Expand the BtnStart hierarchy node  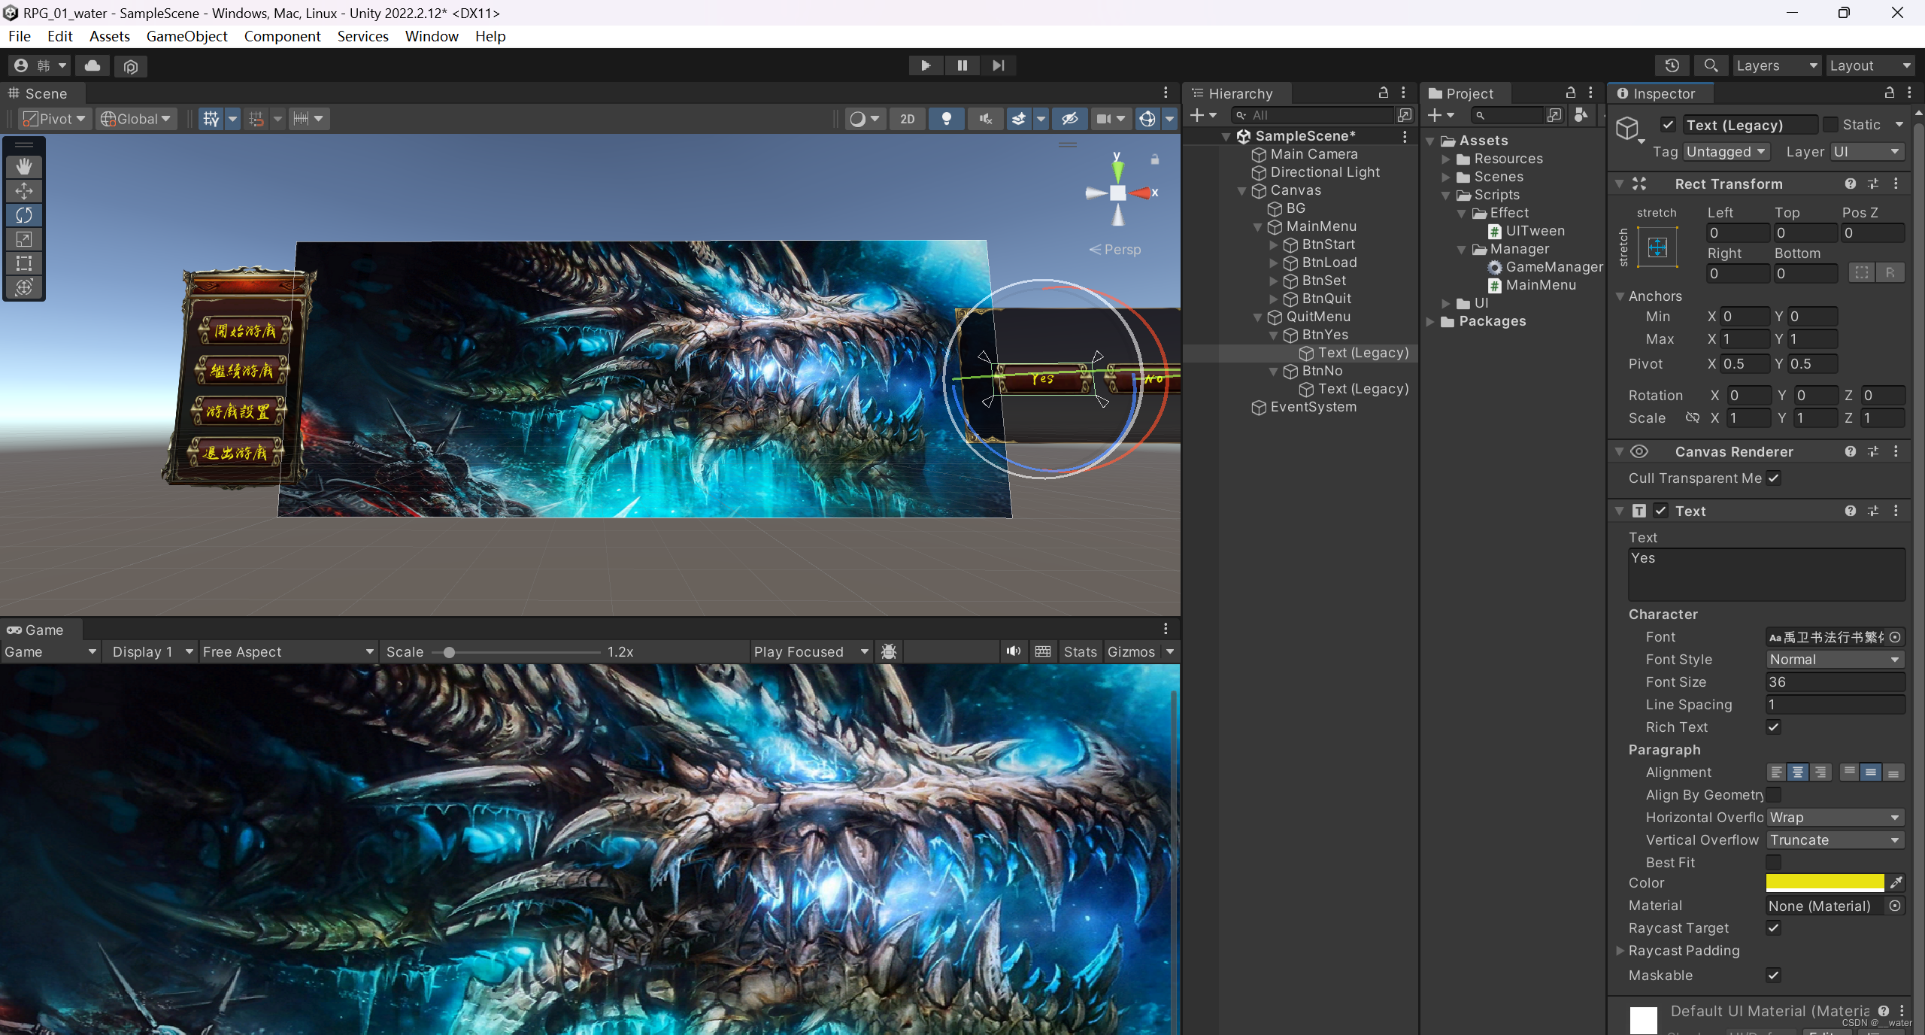click(x=1274, y=244)
